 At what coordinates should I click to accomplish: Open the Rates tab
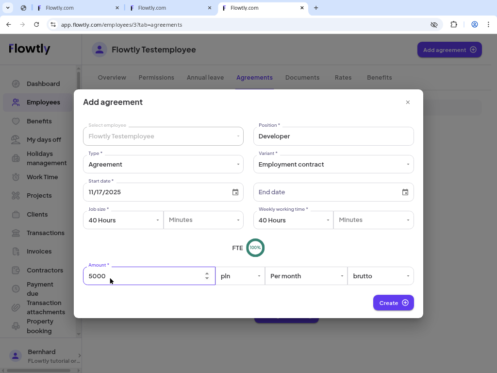[x=343, y=78]
